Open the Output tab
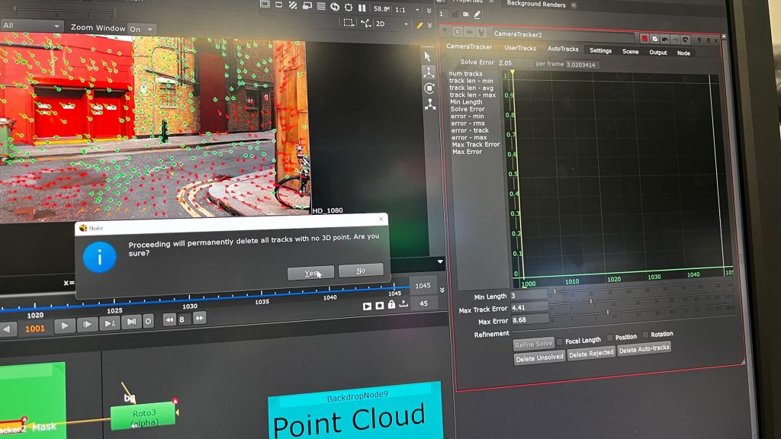 [658, 53]
